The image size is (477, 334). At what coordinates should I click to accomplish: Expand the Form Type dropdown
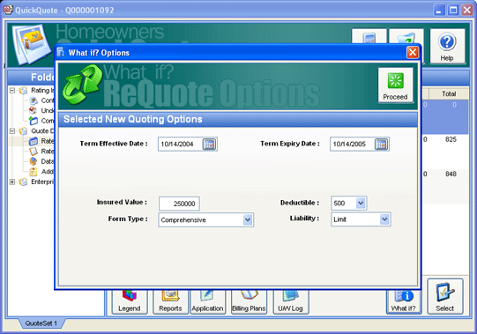[x=248, y=219]
